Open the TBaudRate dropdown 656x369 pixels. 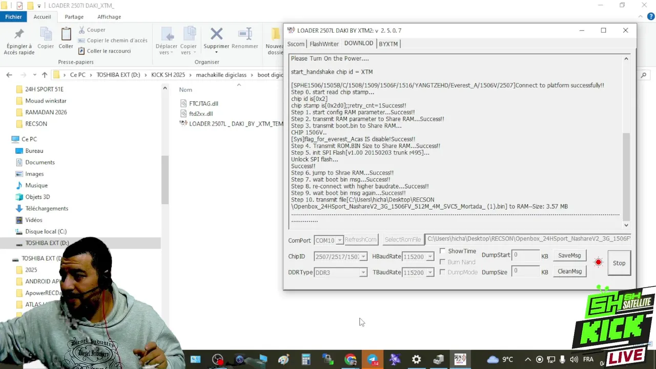[x=430, y=272]
